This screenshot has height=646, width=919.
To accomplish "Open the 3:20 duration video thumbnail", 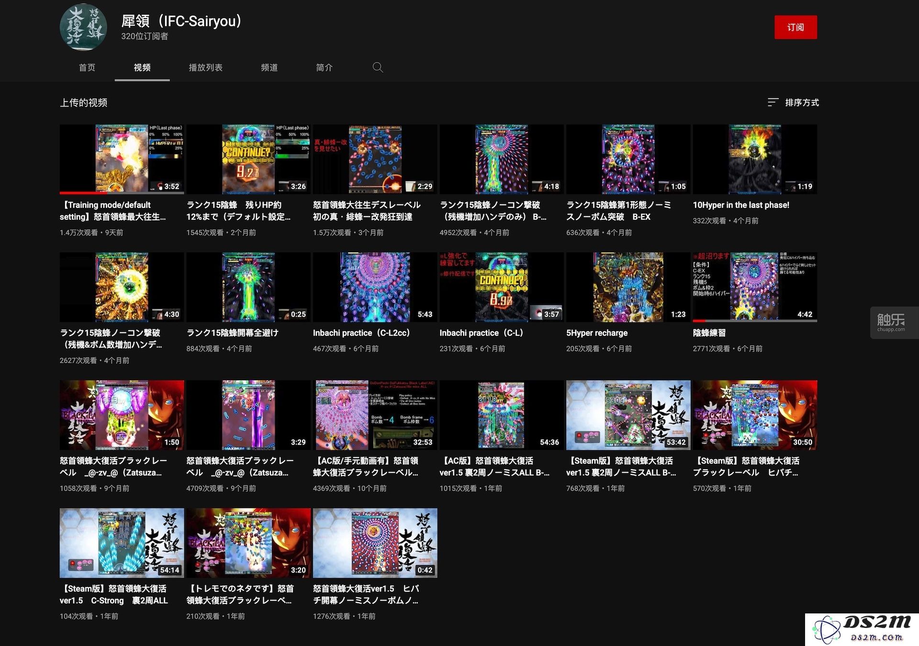I will coord(248,543).
